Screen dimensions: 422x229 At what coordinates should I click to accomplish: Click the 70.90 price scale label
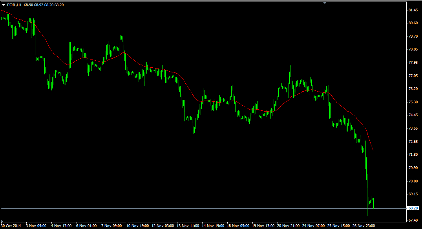coord(413,168)
